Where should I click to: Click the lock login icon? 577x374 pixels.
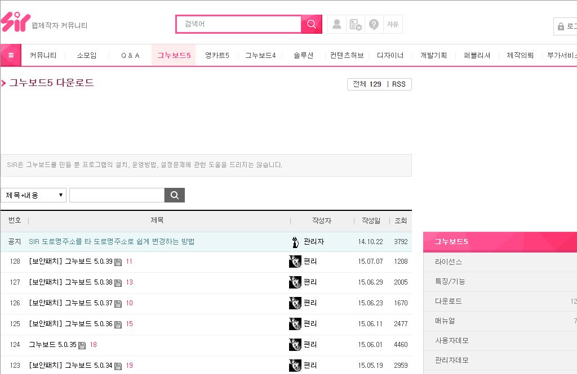[561, 26]
